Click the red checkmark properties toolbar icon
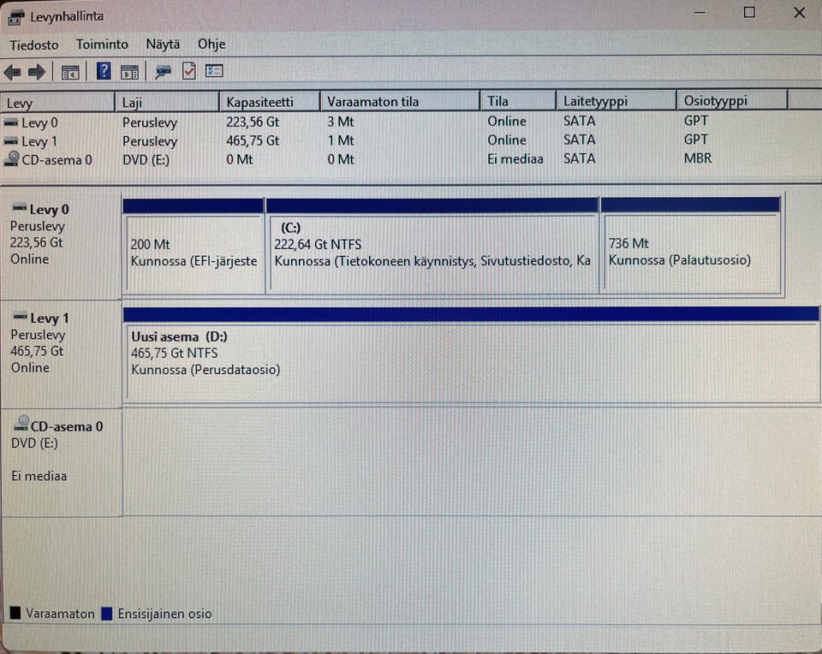 point(188,71)
